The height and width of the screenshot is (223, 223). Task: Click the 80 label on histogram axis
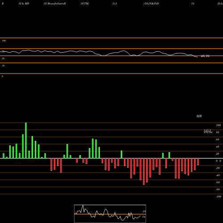click(x=217, y=132)
